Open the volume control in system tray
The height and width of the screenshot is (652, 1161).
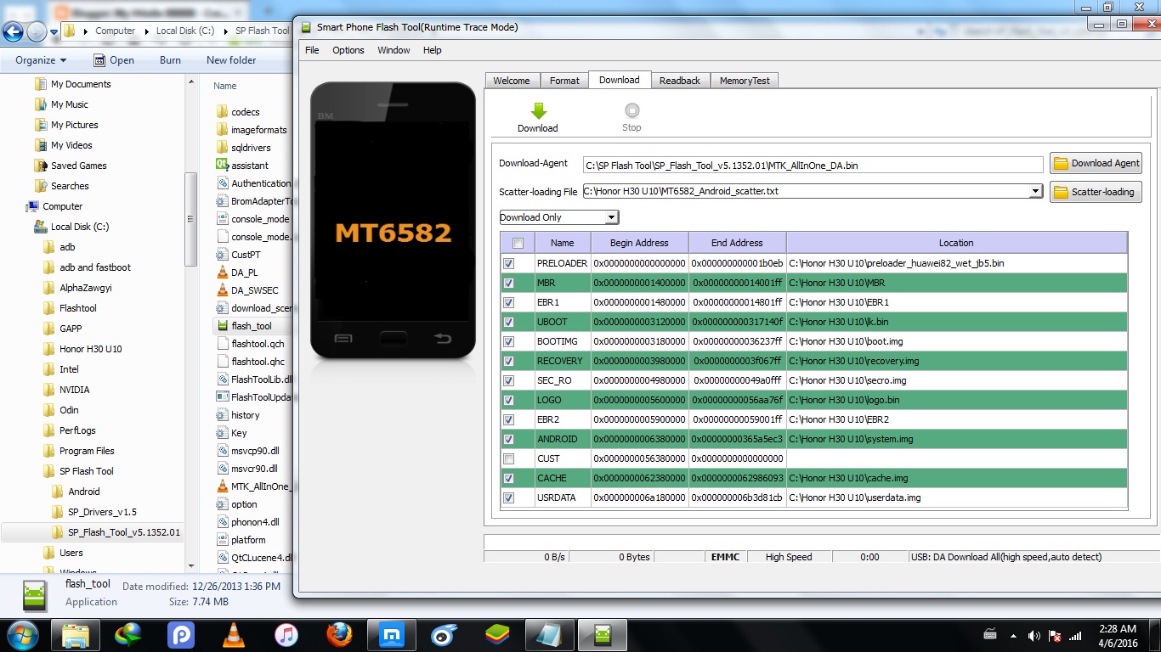pyautogui.click(x=1034, y=635)
